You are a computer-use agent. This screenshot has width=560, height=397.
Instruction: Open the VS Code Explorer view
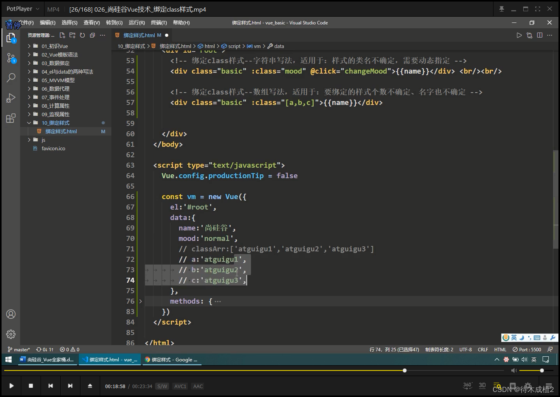pos(11,38)
